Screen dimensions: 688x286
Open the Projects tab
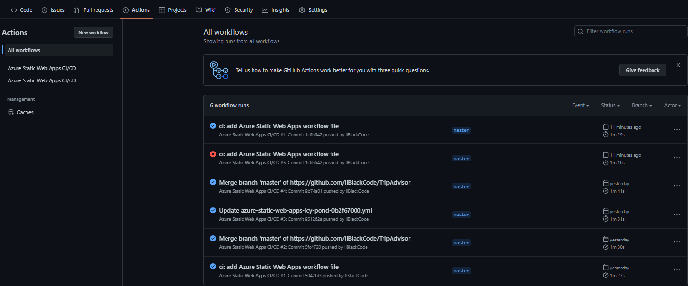173,10
